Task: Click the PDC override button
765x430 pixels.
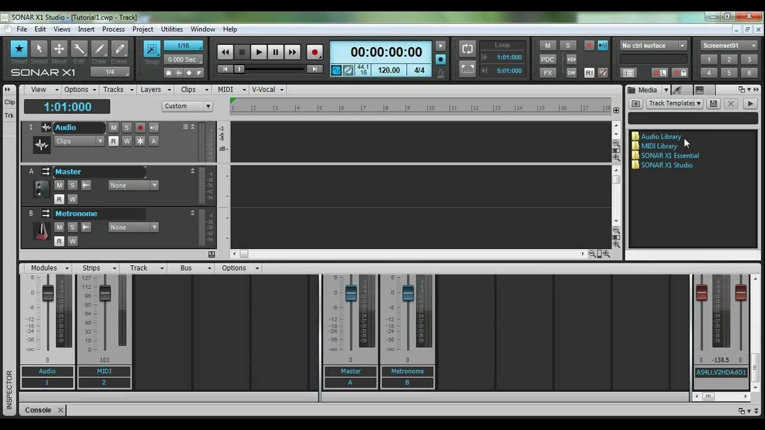Action: click(547, 59)
